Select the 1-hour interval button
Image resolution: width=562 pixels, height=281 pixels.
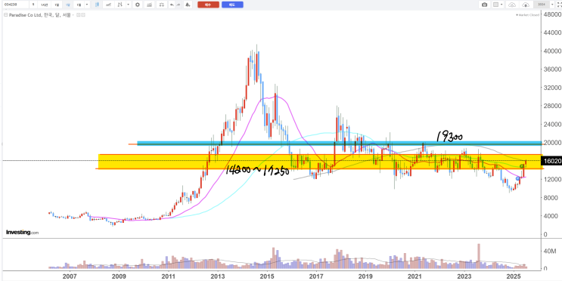pos(45,5)
